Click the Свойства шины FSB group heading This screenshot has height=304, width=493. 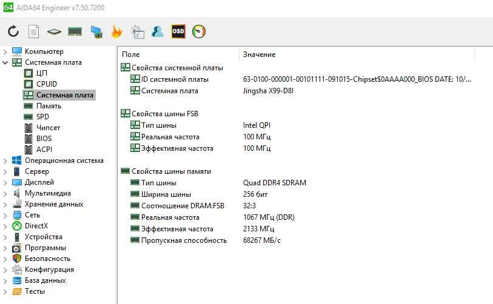tap(165, 114)
